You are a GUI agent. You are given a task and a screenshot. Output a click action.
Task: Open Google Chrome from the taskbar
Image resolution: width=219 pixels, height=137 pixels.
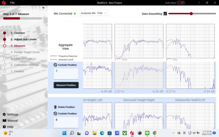(155, 133)
